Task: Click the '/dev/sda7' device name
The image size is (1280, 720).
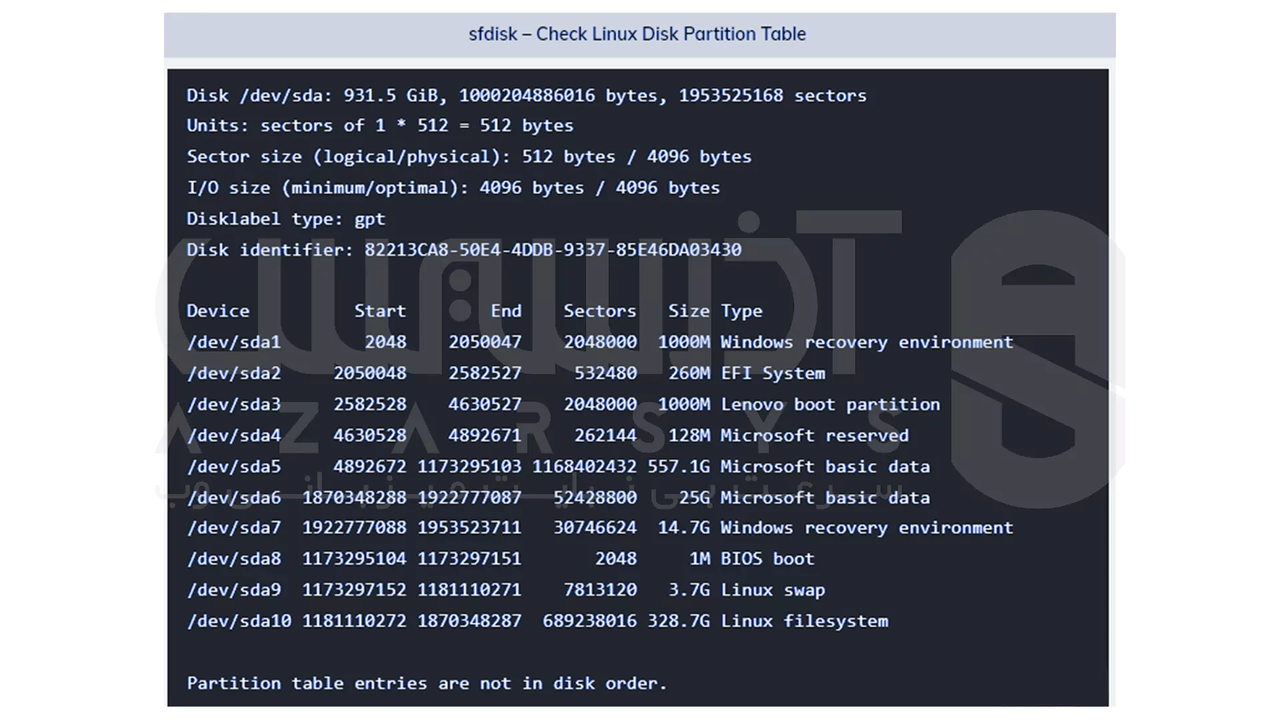Action: click(234, 528)
